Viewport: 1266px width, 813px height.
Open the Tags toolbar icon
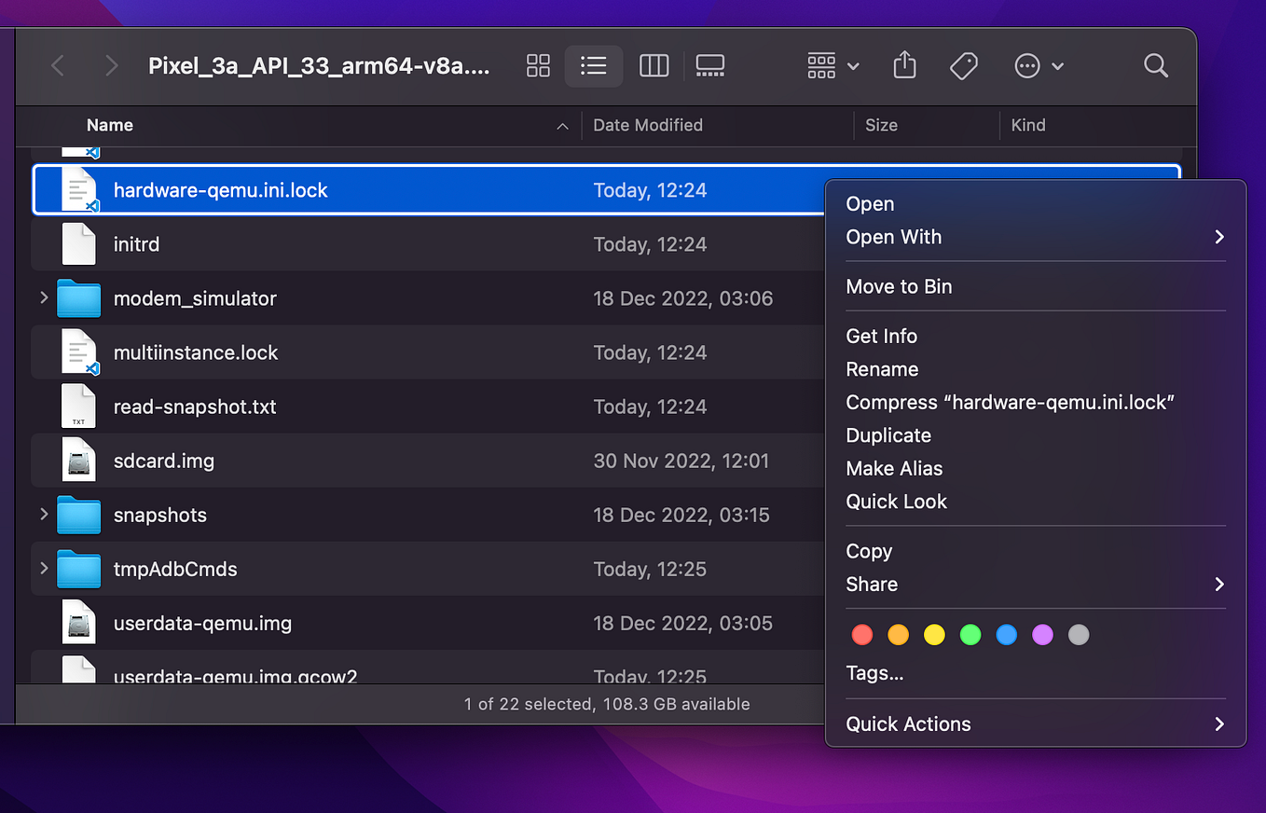pyautogui.click(x=963, y=65)
